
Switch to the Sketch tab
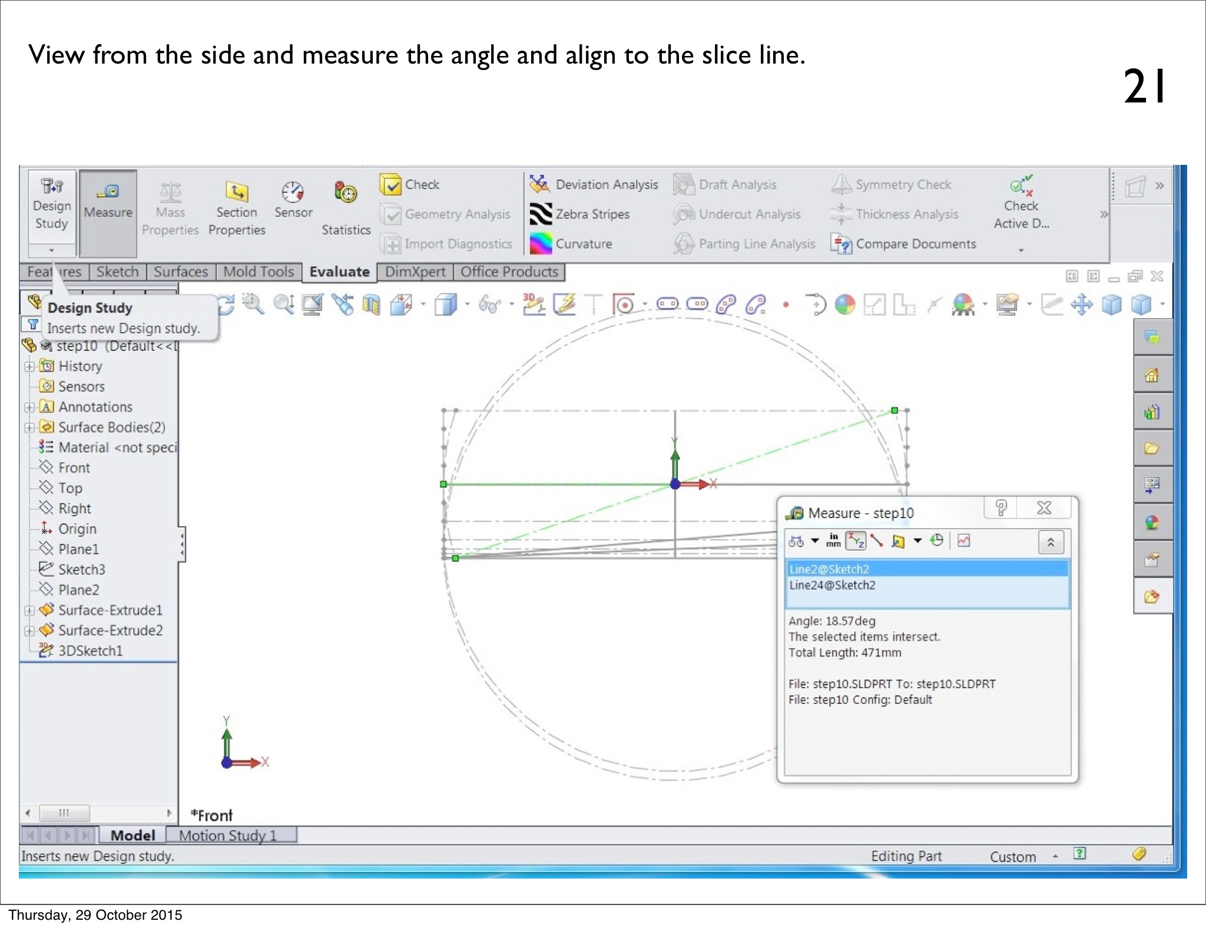click(x=117, y=272)
